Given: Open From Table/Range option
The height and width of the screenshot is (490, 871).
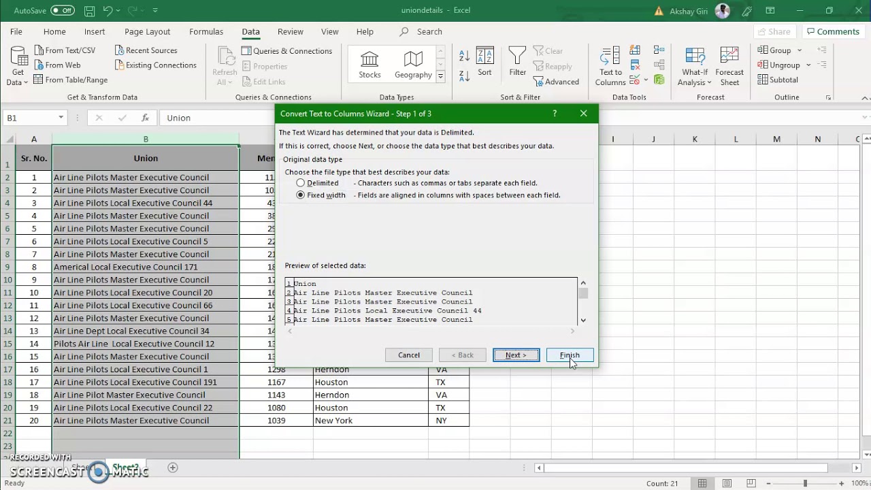Looking at the screenshot, I should click(69, 80).
